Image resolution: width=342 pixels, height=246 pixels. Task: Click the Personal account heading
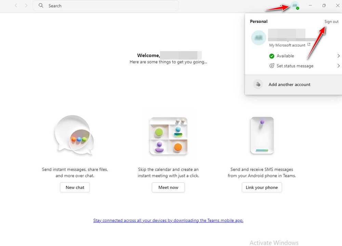(259, 21)
